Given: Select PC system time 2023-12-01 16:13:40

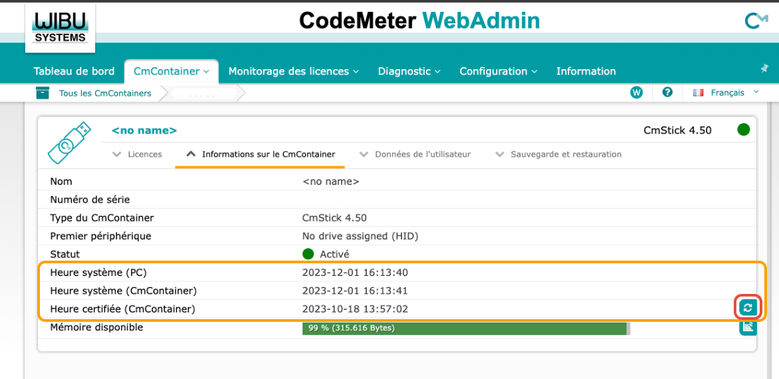Looking at the screenshot, I should click(x=356, y=273).
